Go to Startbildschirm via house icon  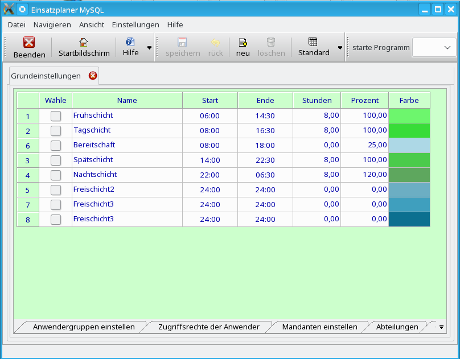(84, 43)
